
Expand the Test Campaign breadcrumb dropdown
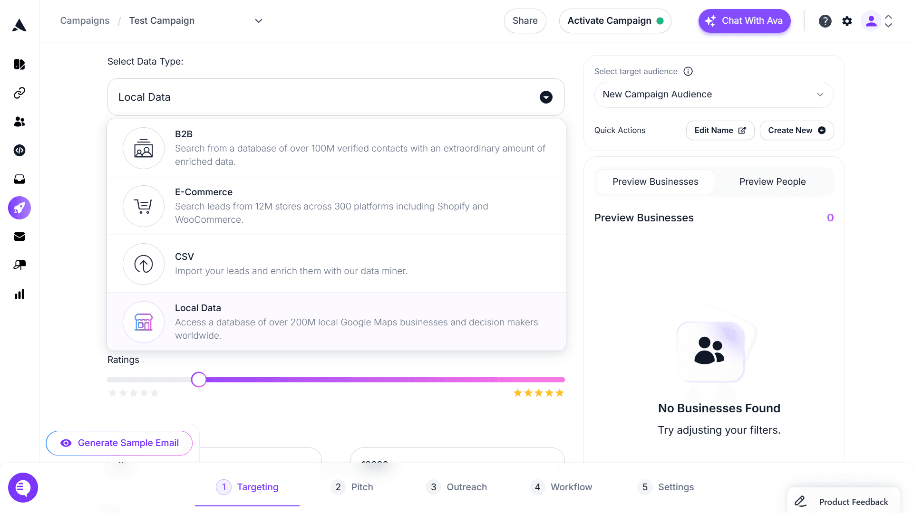[259, 21]
